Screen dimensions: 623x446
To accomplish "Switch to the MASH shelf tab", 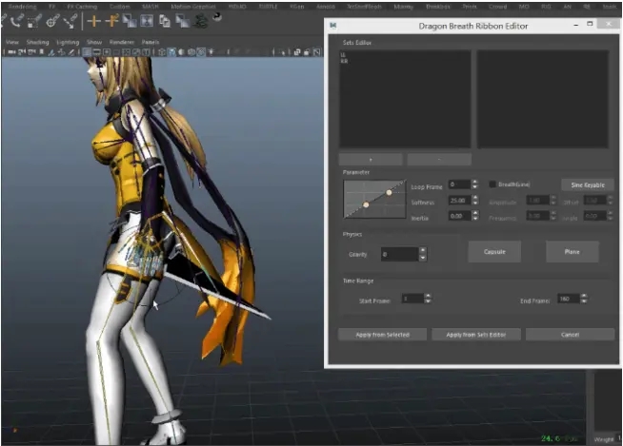I will coord(151,7).
